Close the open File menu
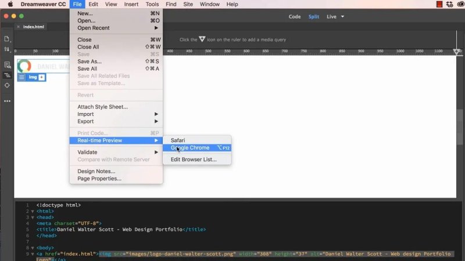This screenshot has width=465, height=261. (x=77, y=4)
